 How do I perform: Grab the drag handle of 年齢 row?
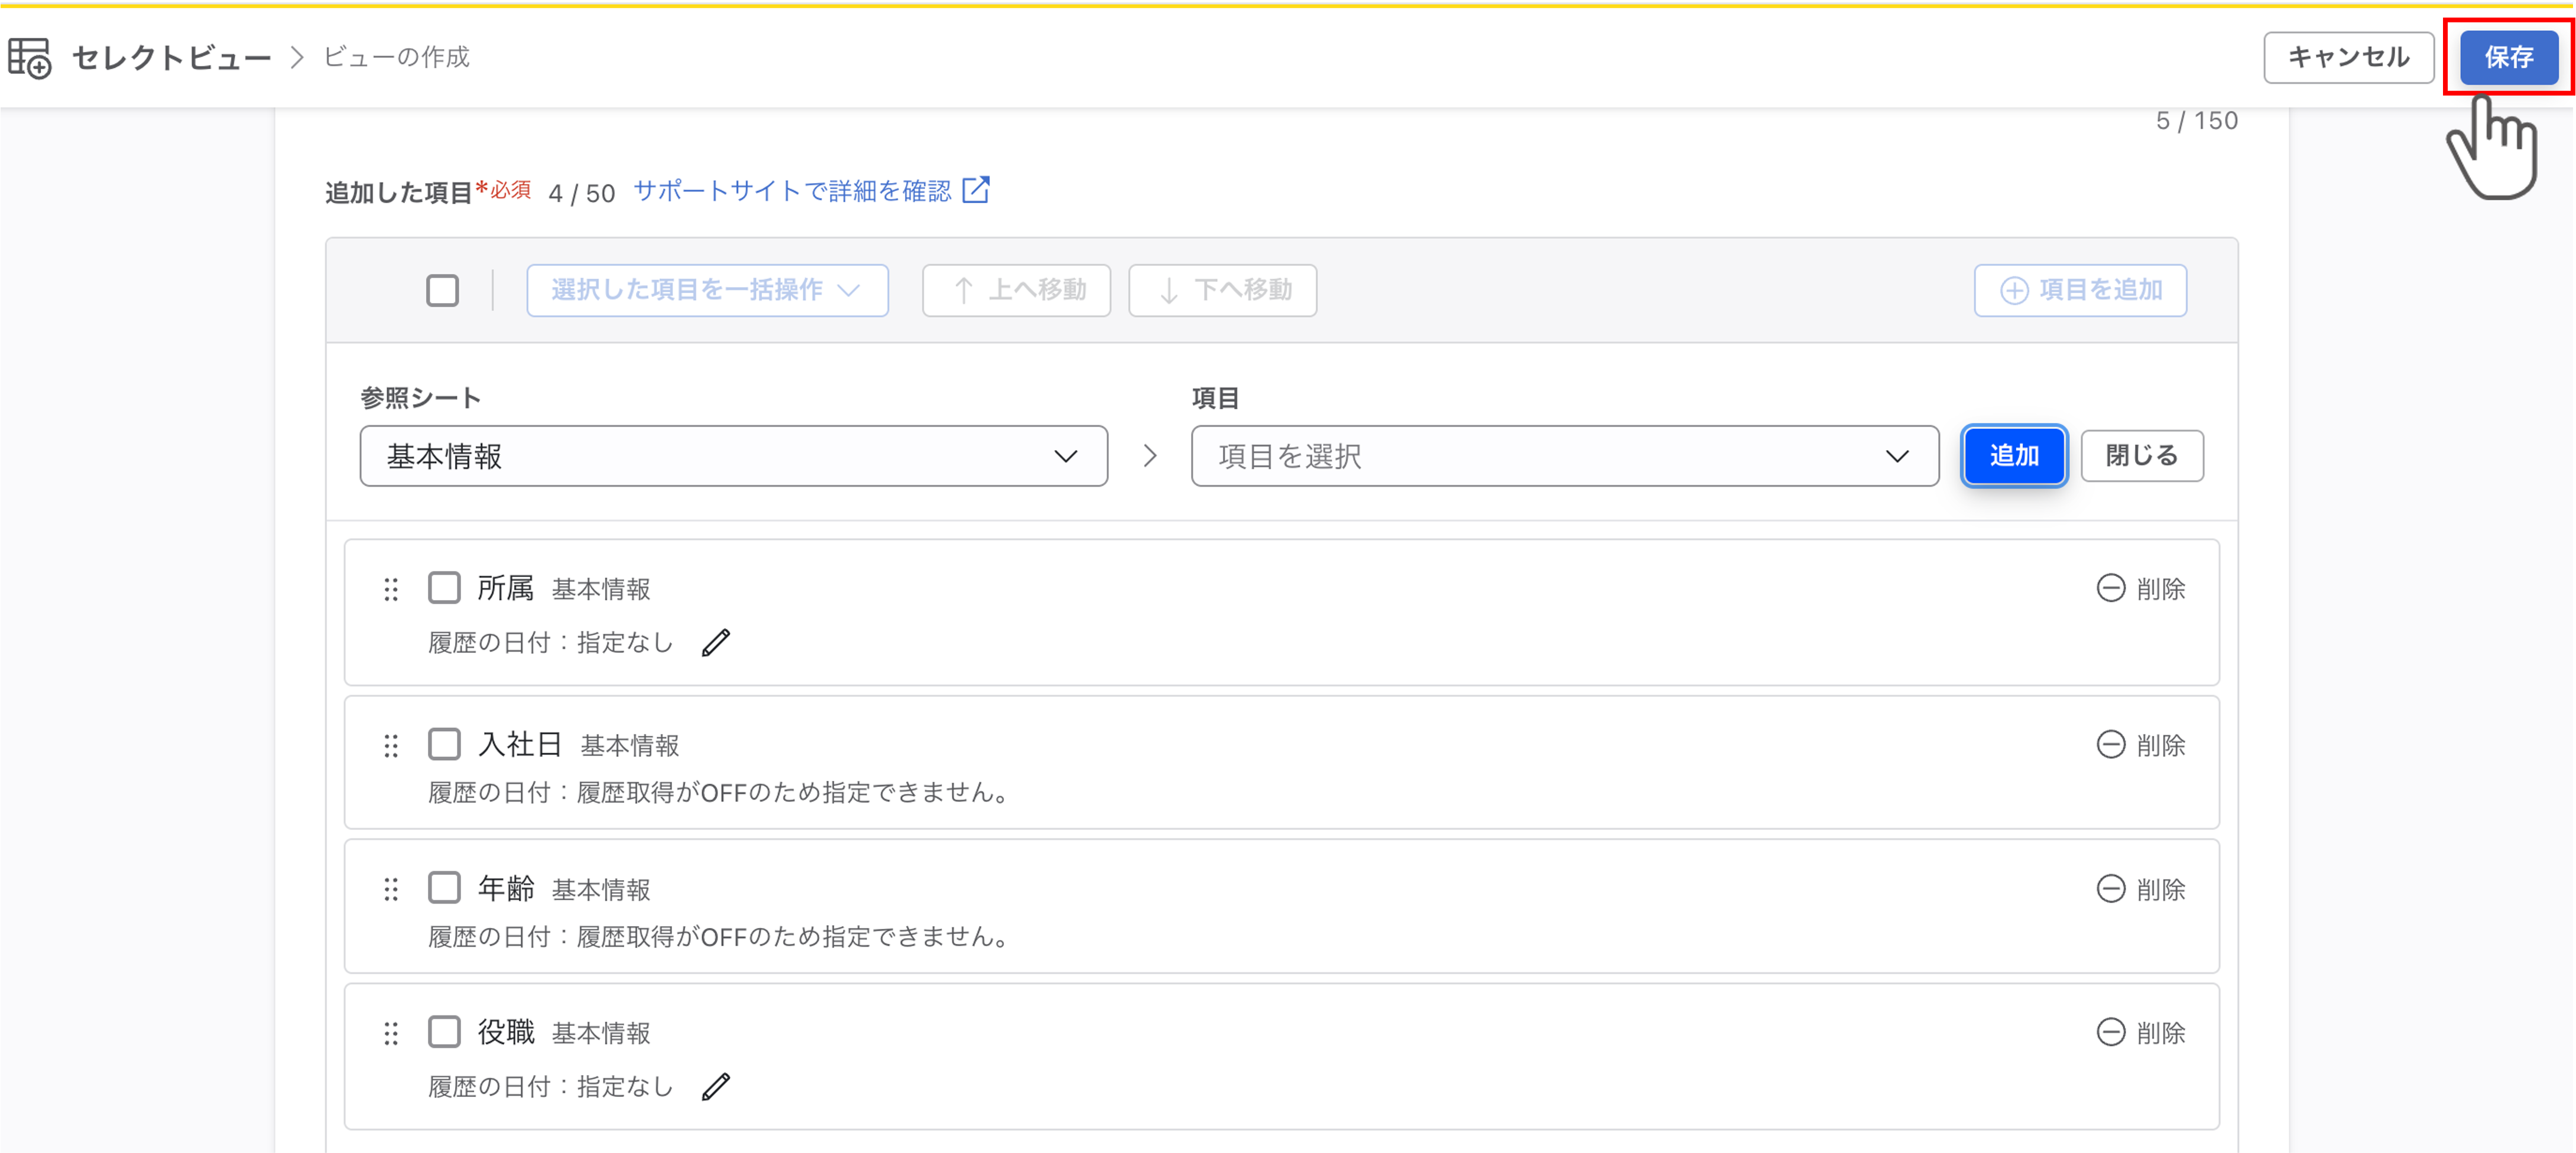391,889
